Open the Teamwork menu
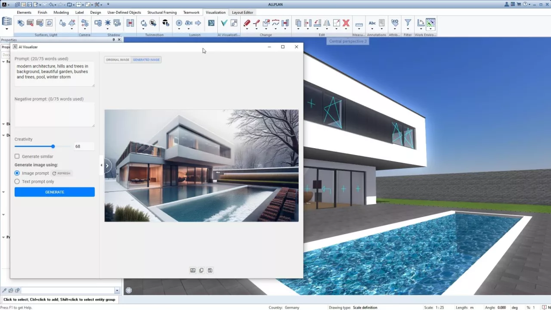The height and width of the screenshot is (310, 551). point(191,12)
